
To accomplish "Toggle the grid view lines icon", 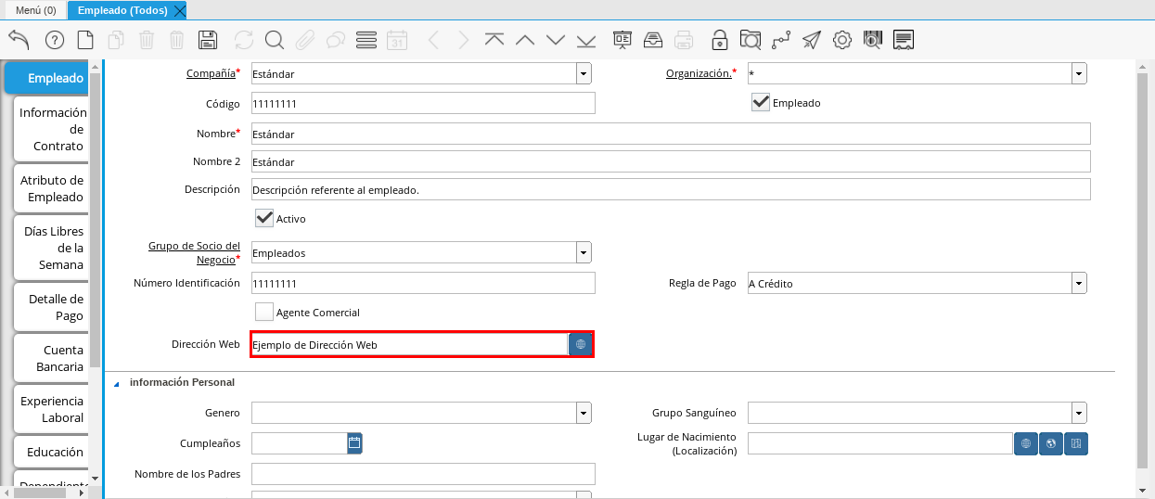I will tap(366, 39).
